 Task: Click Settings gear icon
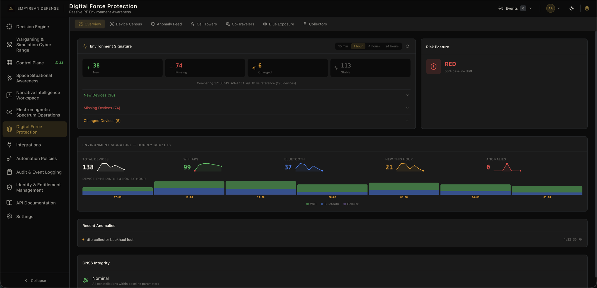point(9,216)
